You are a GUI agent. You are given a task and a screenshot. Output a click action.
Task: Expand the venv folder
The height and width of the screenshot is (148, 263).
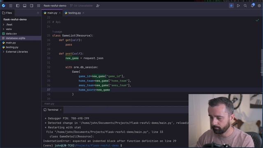point(3,29)
